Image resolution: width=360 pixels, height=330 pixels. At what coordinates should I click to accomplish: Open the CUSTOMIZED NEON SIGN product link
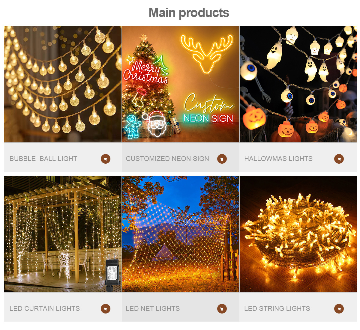pos(167,159)
